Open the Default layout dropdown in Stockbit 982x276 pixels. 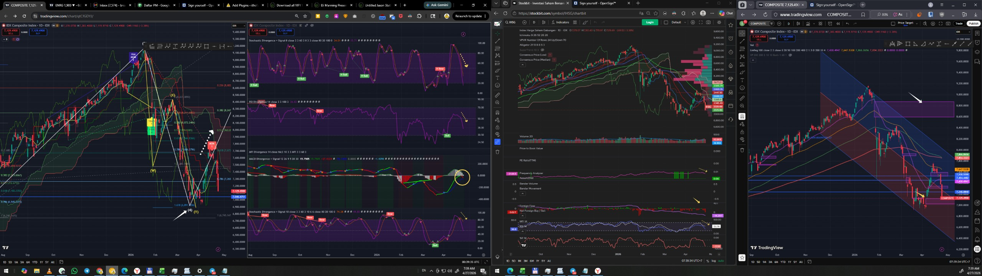pos(678,22)
